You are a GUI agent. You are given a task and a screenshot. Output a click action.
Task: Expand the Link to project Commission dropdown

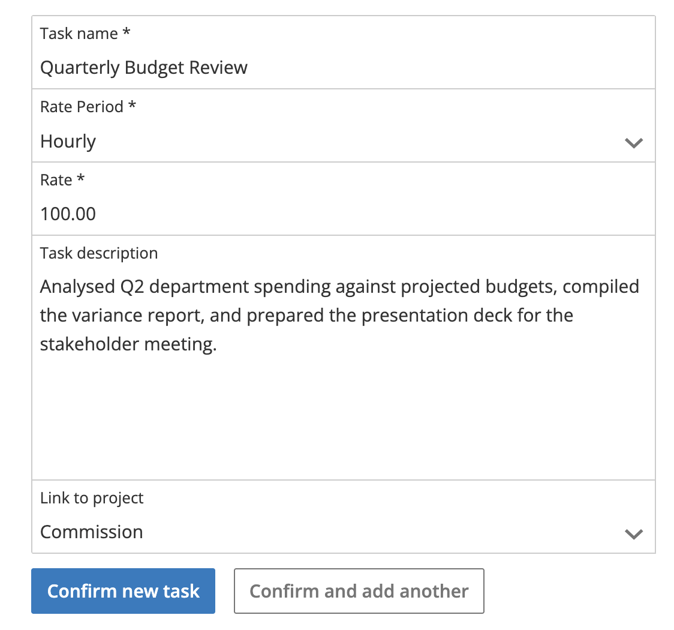[344, 517]
